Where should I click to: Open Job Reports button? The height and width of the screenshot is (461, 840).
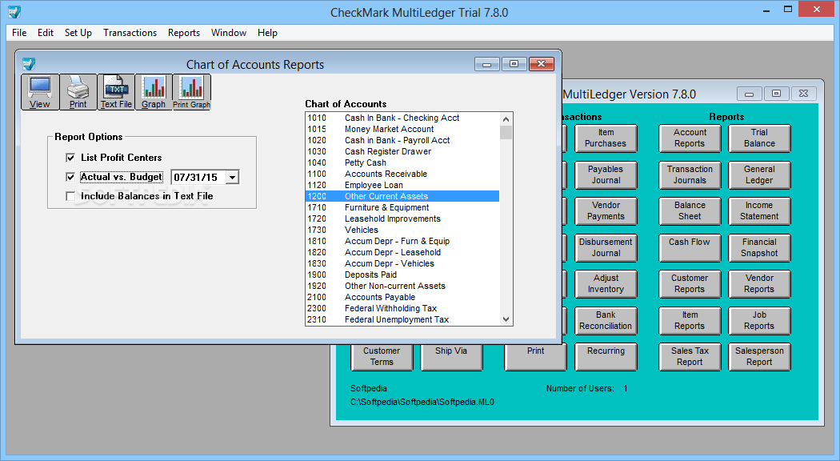pos(760,321)
